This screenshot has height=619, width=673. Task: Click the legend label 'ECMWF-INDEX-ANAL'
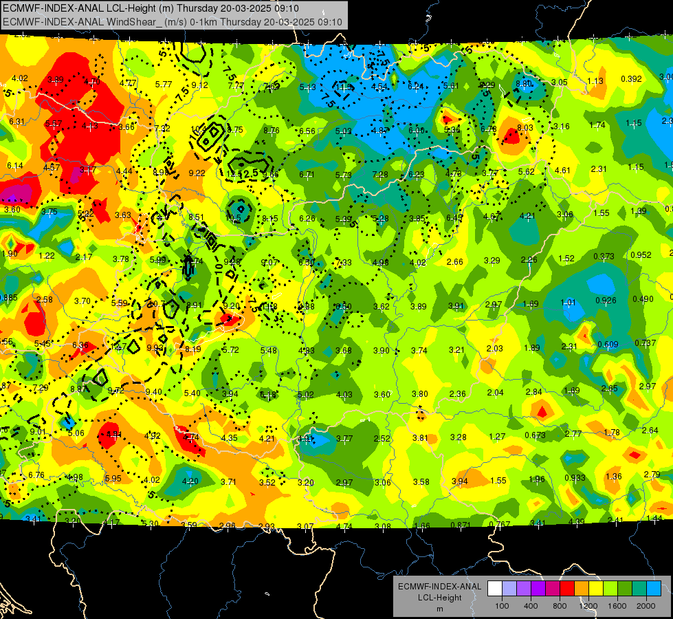(439, 587)
